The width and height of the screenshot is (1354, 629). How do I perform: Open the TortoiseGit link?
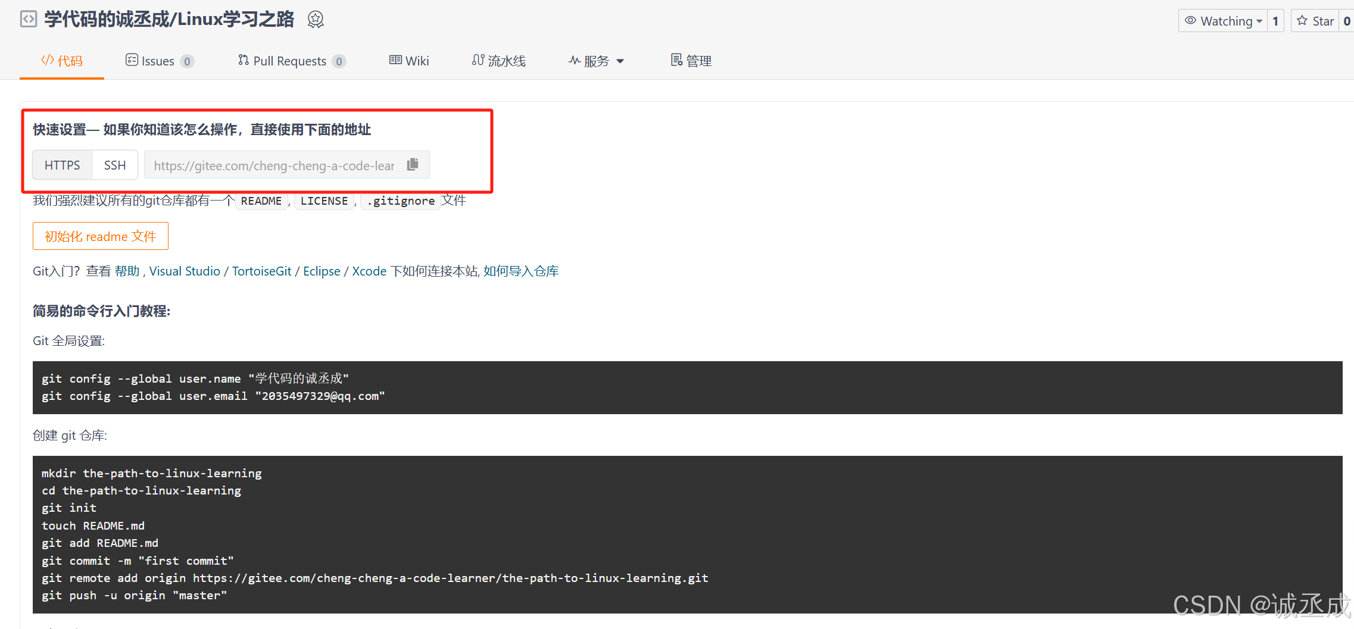pos(262,271)
